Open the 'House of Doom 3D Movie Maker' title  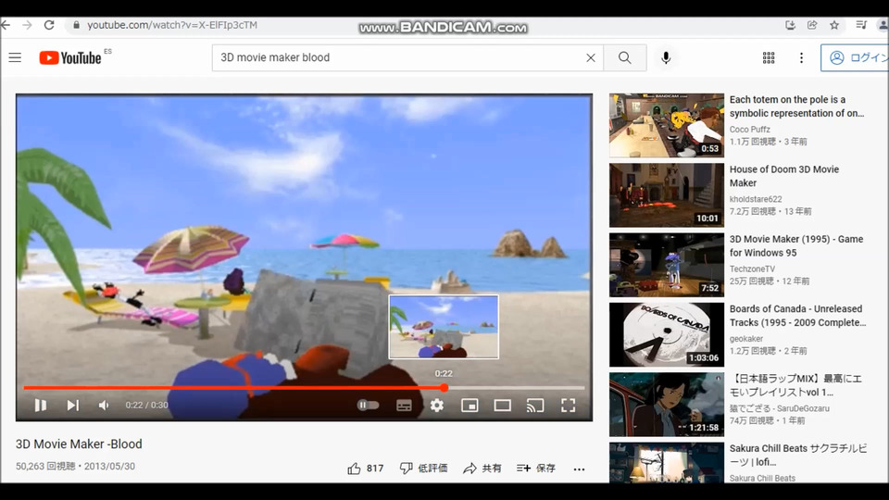click(784, 176)
